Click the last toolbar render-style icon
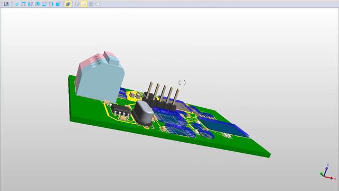Image resolution: width=339 pixels, height=191 pixels. coord(98,4)
